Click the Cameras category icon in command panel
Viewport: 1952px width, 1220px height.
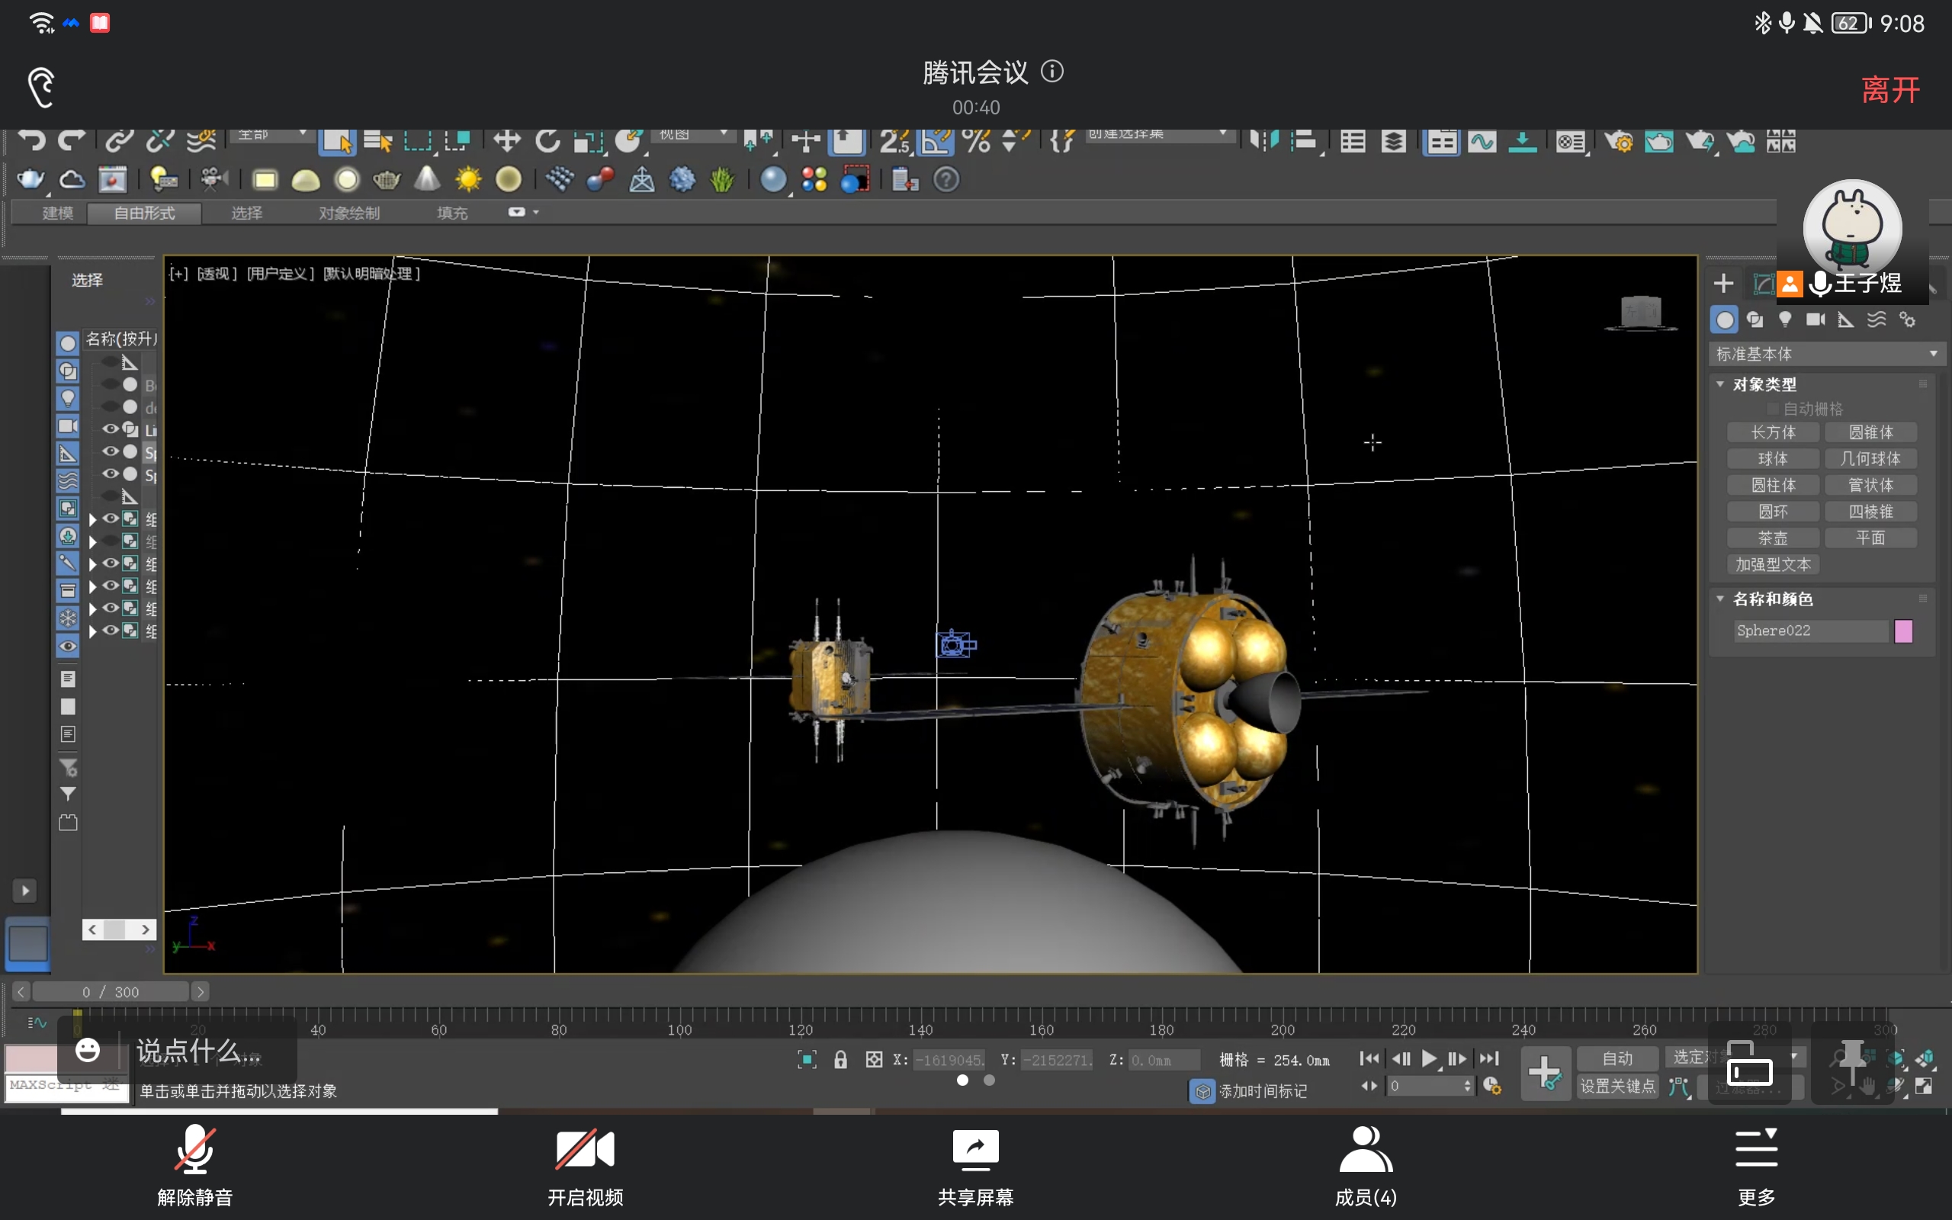[x=1815, y=320]
